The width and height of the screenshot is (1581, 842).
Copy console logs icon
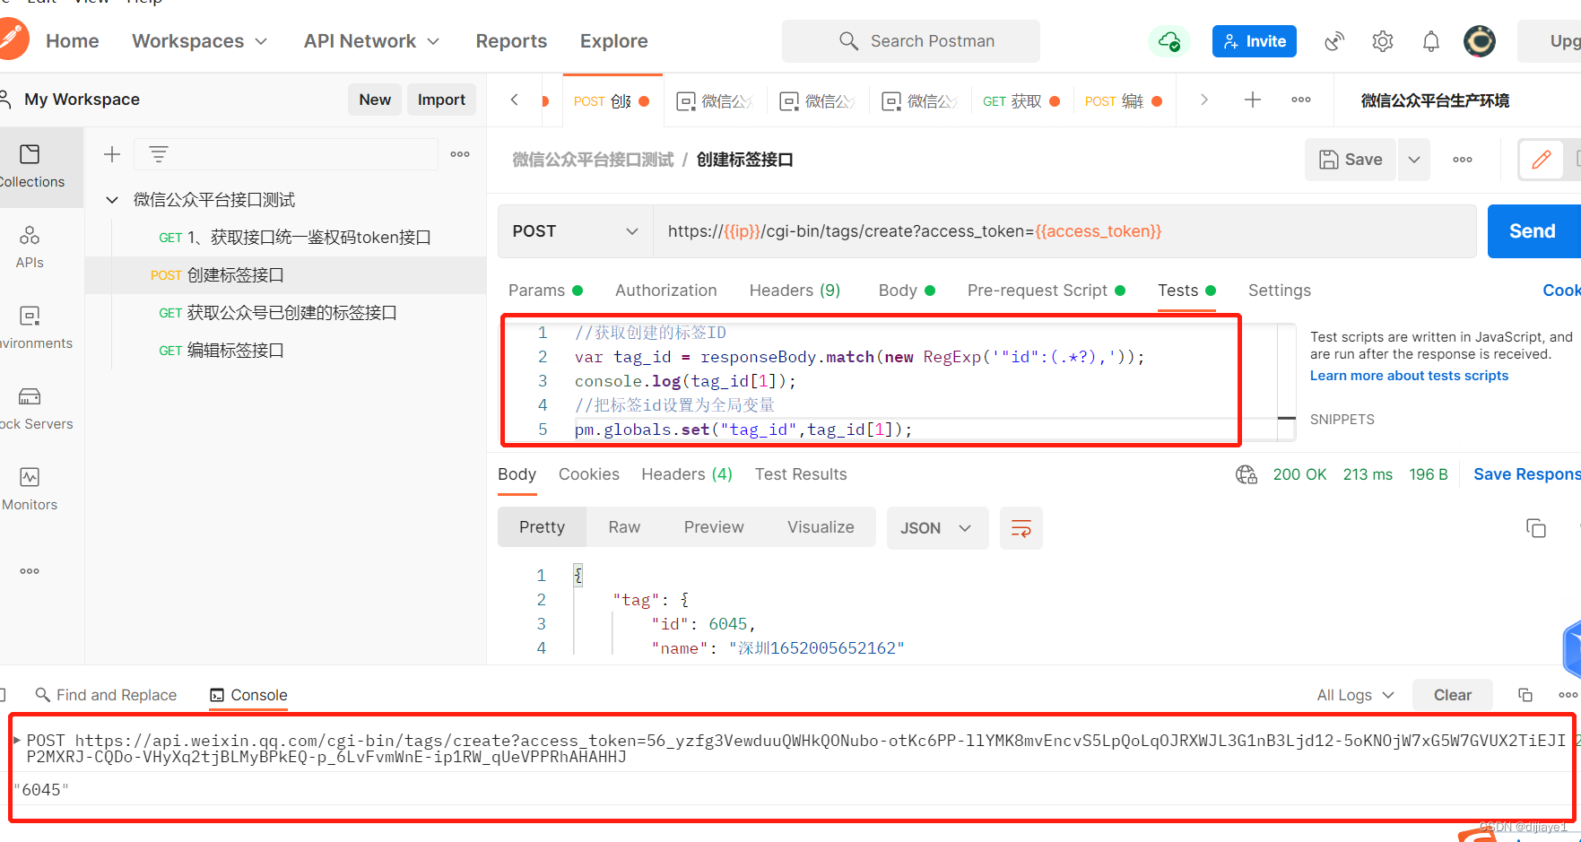point(1525,695)
